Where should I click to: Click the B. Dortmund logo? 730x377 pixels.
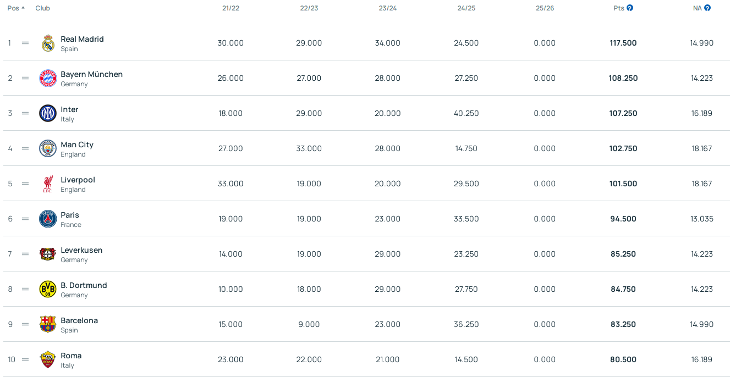pyautogui.click(x=48, y=289)
